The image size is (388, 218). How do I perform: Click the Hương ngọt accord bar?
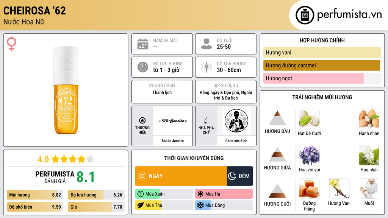click(x=322, y=78)
